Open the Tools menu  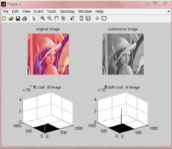[51, 11]
